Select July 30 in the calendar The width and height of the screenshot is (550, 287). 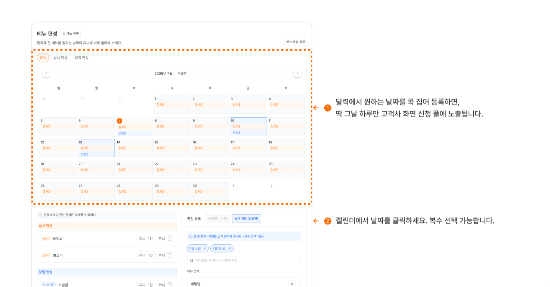210,191
